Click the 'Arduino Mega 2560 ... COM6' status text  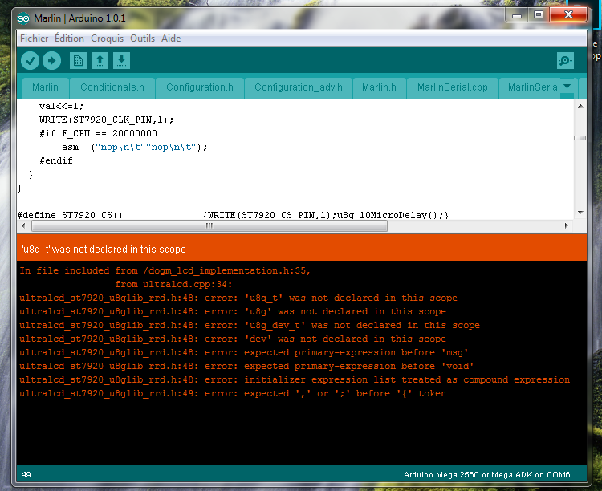click(486, 475)
